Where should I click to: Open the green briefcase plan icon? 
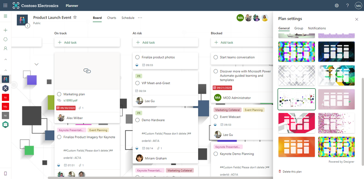pyautogui.click(x=5, y=125)
